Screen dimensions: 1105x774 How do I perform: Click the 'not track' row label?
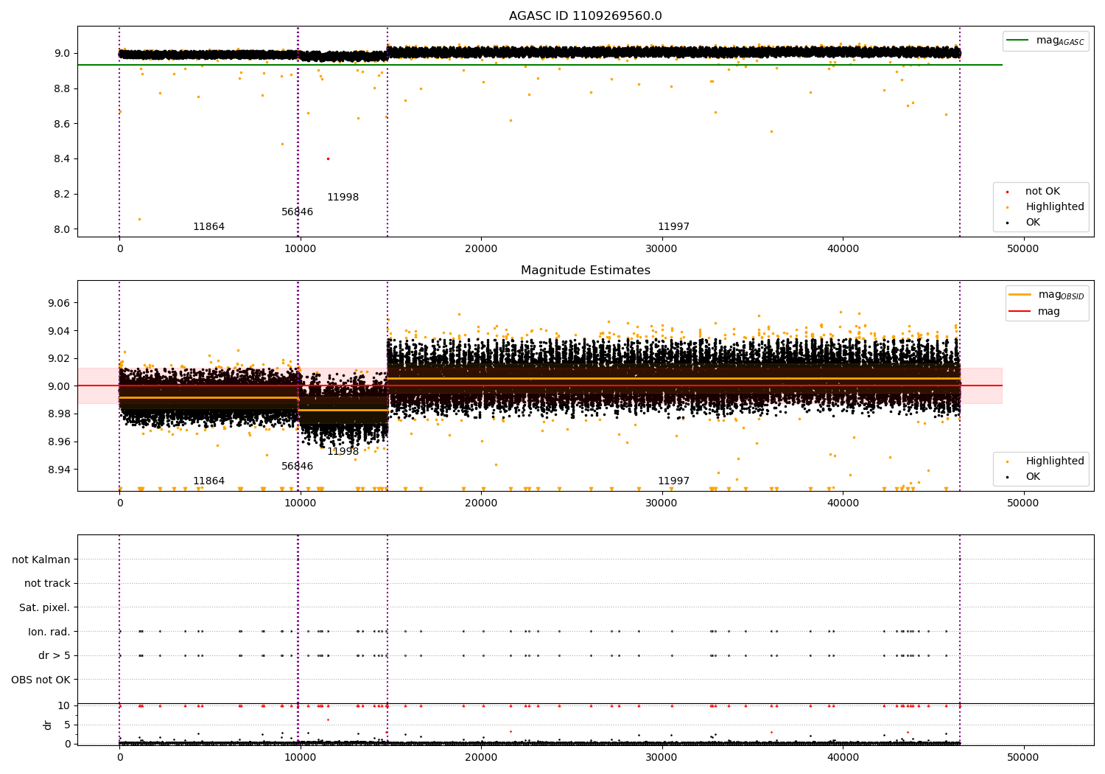pos(47,584)
